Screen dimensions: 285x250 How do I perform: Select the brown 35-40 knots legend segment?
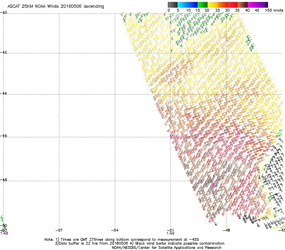click(243, 5)
